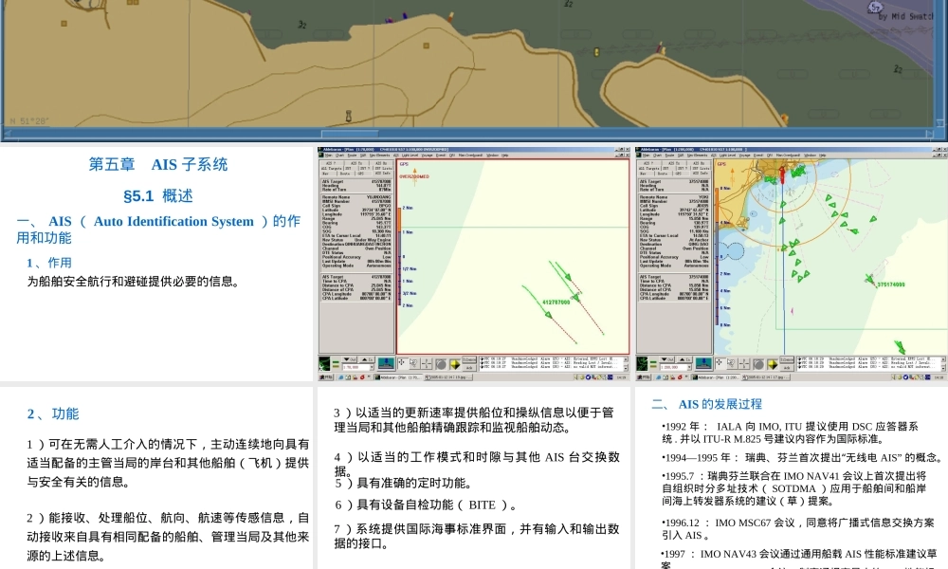Click the Start button in the 1:70,000 window's taskbar
The height and width of the screenshot is (569, 948).
click(326, 377)
